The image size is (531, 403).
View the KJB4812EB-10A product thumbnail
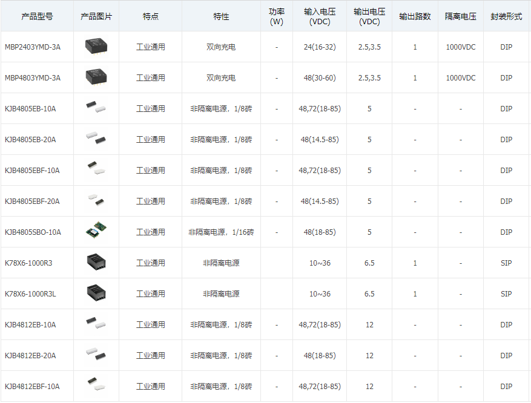(96, 323)
